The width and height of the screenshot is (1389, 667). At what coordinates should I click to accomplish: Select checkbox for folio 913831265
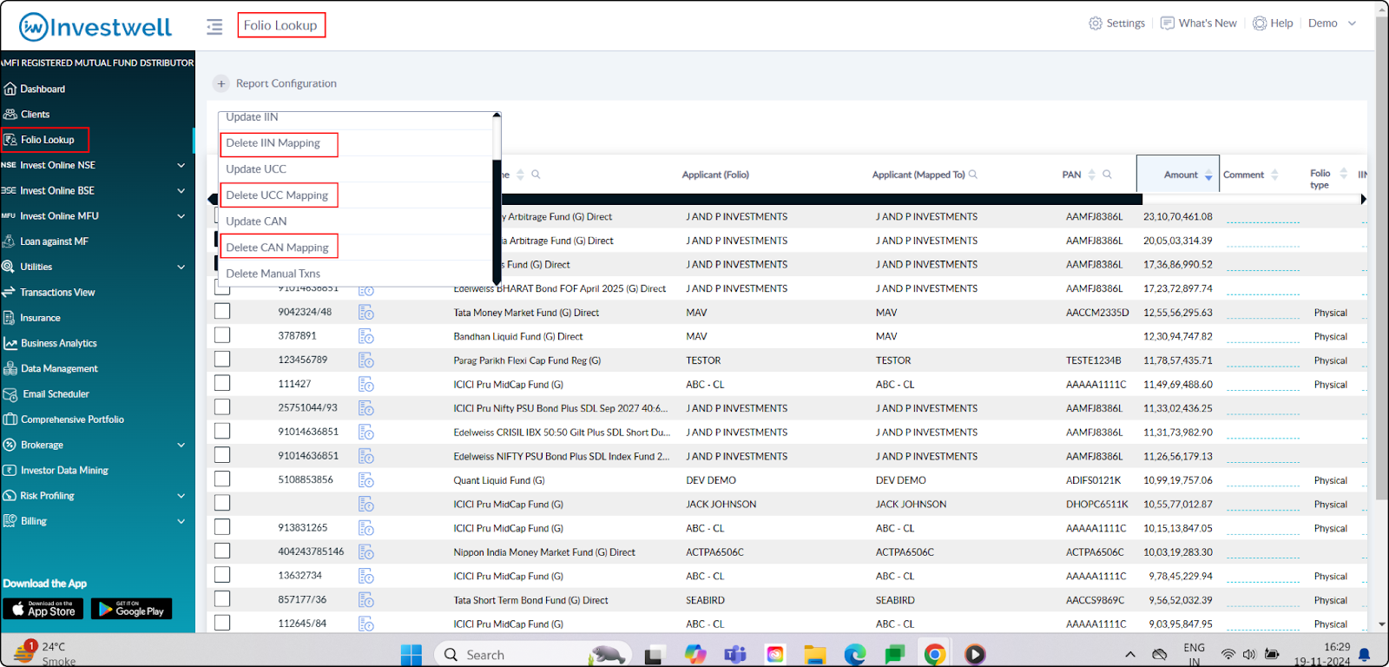pyautogui.click(x=222, y=526)
